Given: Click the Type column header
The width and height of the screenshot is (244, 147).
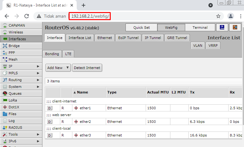Looking at the screenshot, I should click(x=126, y=92).
